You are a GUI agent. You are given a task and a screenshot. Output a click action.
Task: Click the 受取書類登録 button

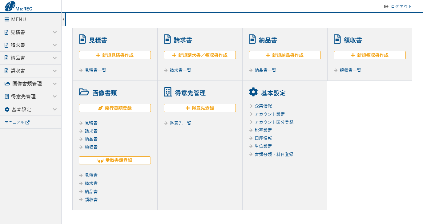tap(115, 160)
